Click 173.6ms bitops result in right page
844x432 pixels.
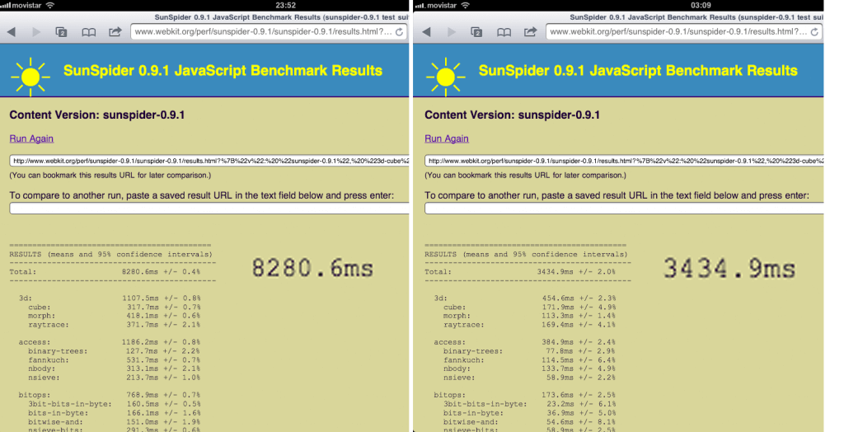click(558, 395)
